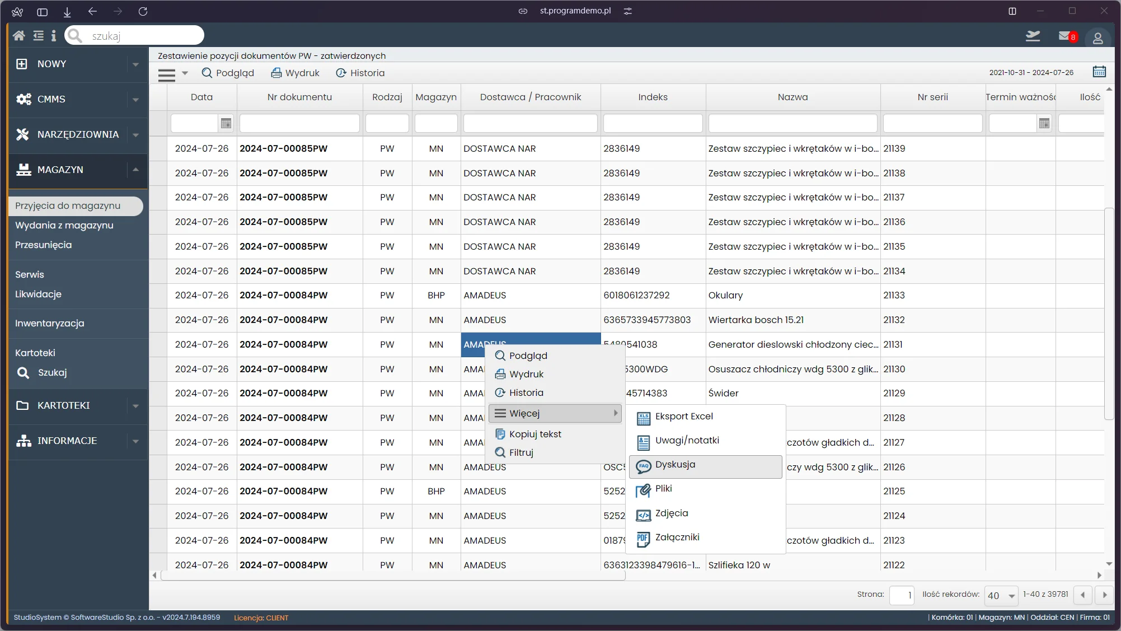This screenshot has height=631, width=1121.
Task: Click the date picker calendar icon
Action: 1098,72
